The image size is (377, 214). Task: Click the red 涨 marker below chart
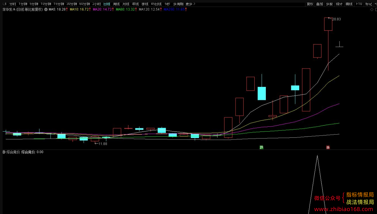[328, 147]
